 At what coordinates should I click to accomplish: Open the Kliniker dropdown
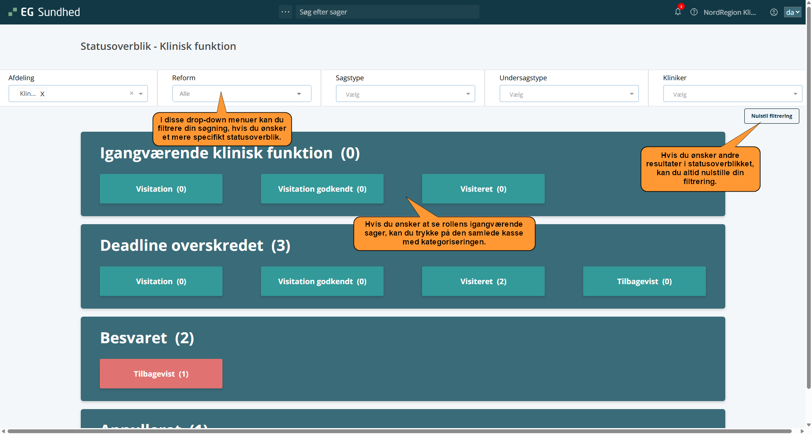point(732,94)
